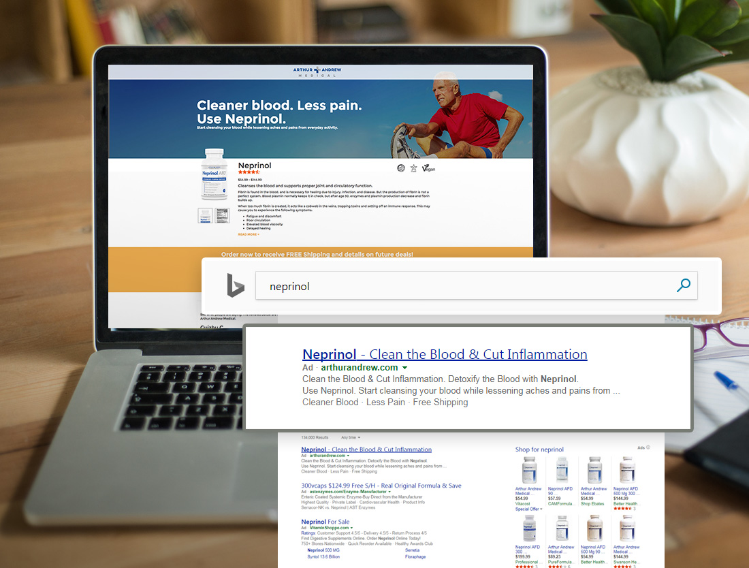Viewport: 749px width, 568px height.
Task: Click the circular seal badge on product page
Action: pos(401,168)
